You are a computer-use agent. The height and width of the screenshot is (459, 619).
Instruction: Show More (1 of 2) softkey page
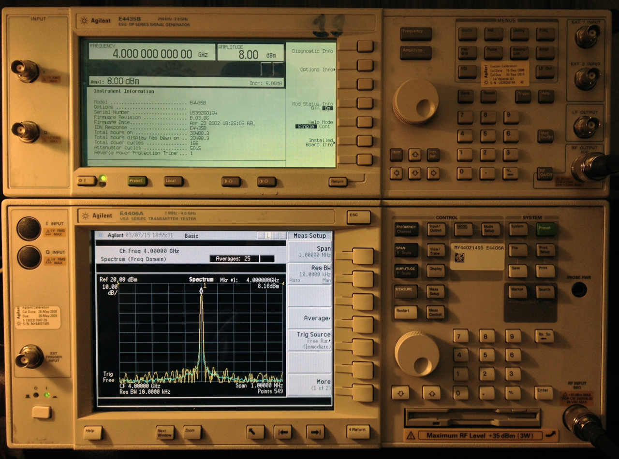pos(362,393)
